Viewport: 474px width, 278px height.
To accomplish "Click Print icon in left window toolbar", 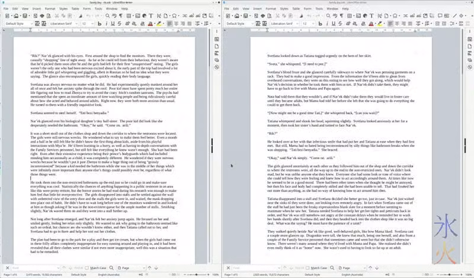I will click(42, 16).
